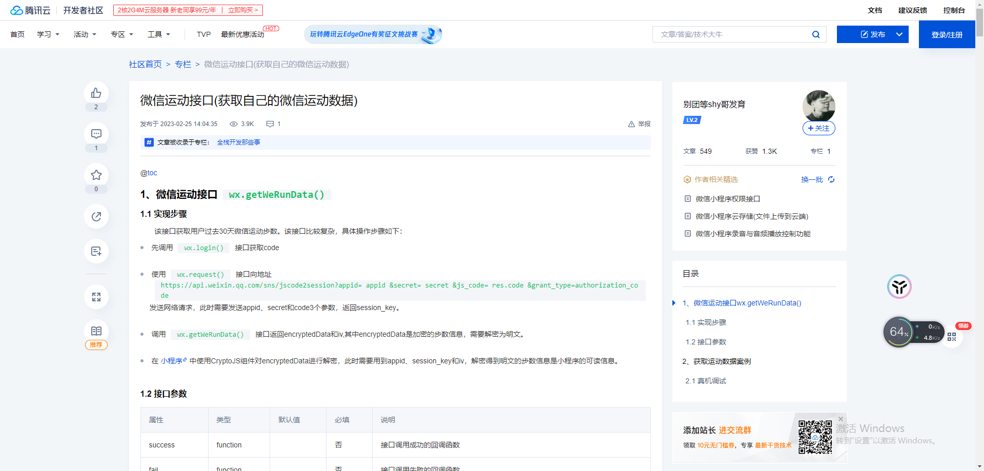The width and height of the screenshot is (984, 471).
Task: Click the search magnifier icon
Action: (x=816, y=34)
